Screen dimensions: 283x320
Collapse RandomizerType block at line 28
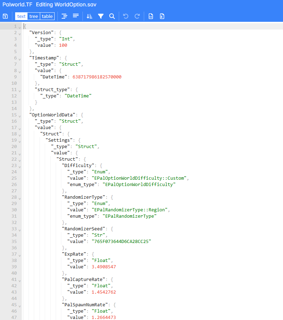[20, 198]
